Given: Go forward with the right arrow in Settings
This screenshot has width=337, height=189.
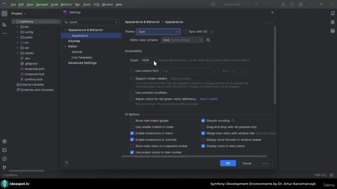Looking at the screenshot, I should point(272,23).
